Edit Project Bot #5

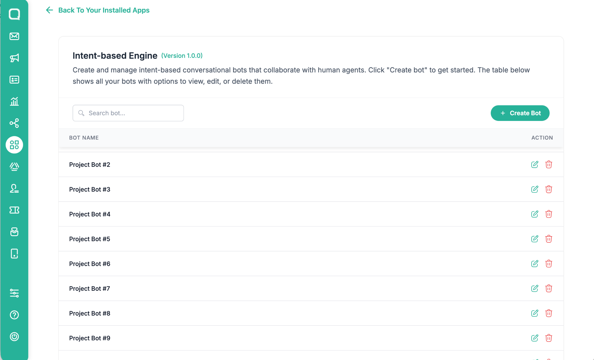(x=535, y=239)
